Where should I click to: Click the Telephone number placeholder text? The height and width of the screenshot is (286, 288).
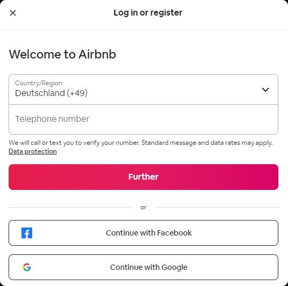point(52,119)
